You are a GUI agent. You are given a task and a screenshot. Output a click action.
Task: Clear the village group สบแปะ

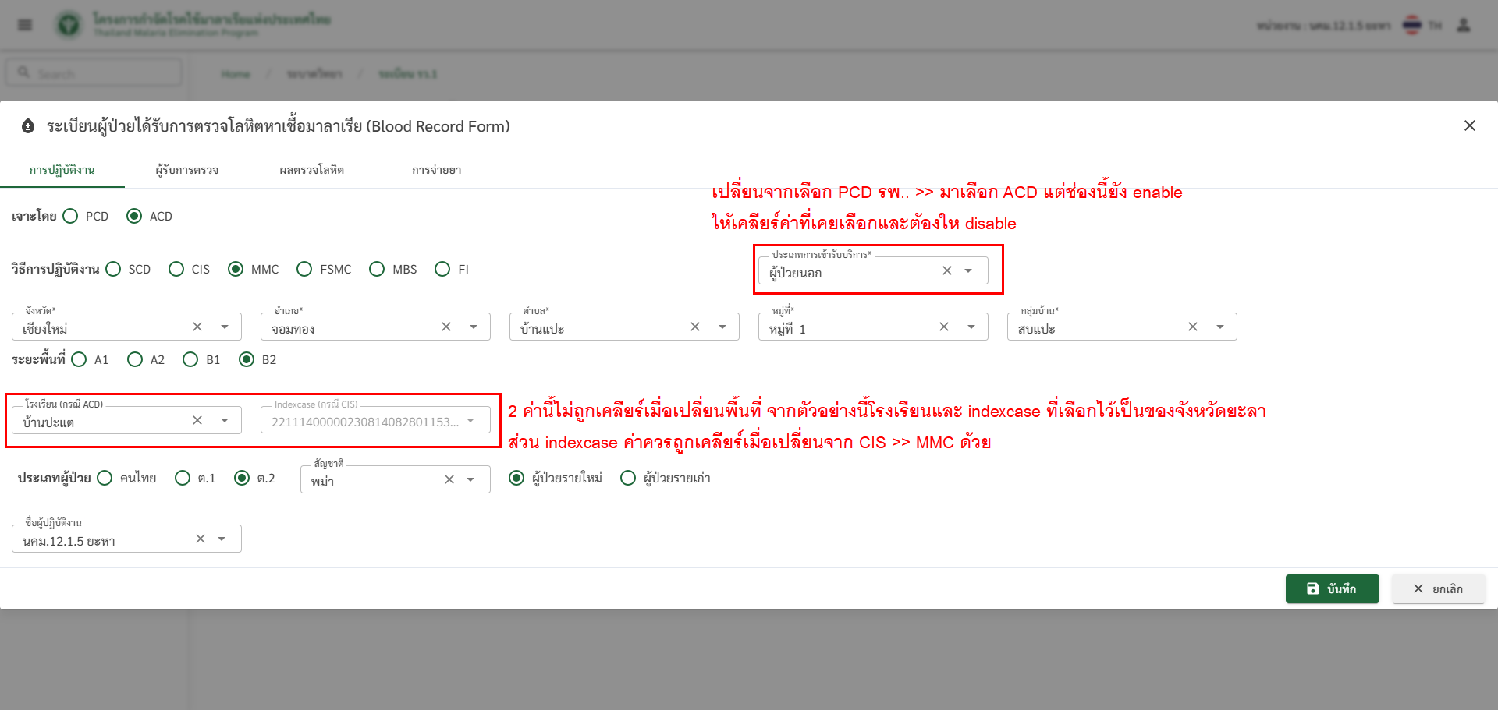1193,327
